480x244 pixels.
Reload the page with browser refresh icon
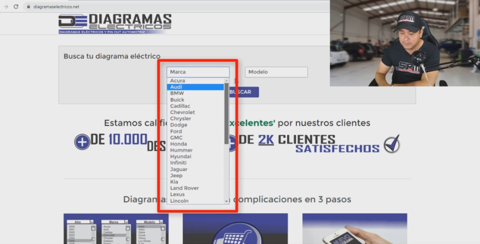tap(16, 7)
